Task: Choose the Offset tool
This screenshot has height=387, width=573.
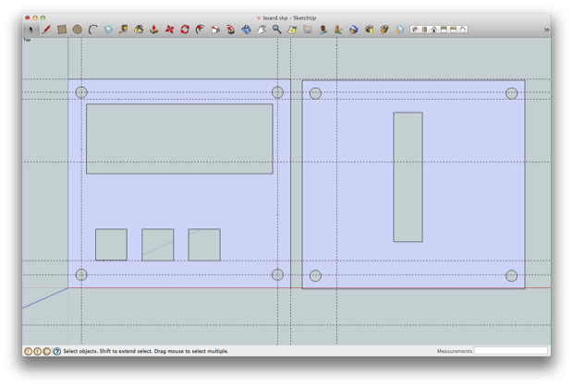Action: click(200, 30)
